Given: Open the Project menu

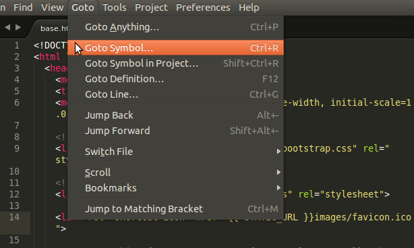Looking at the screenshot, I should (x=151, y=7).
